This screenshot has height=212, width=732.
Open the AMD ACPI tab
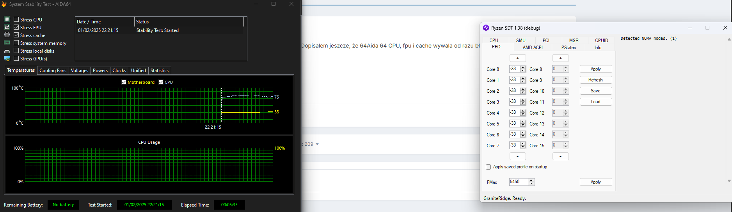coord(532,48)
